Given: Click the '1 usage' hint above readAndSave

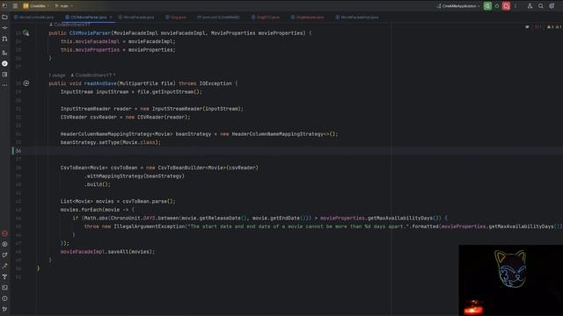Looking at the screenshot, I should pyautogui.click(x=57, y=75).
